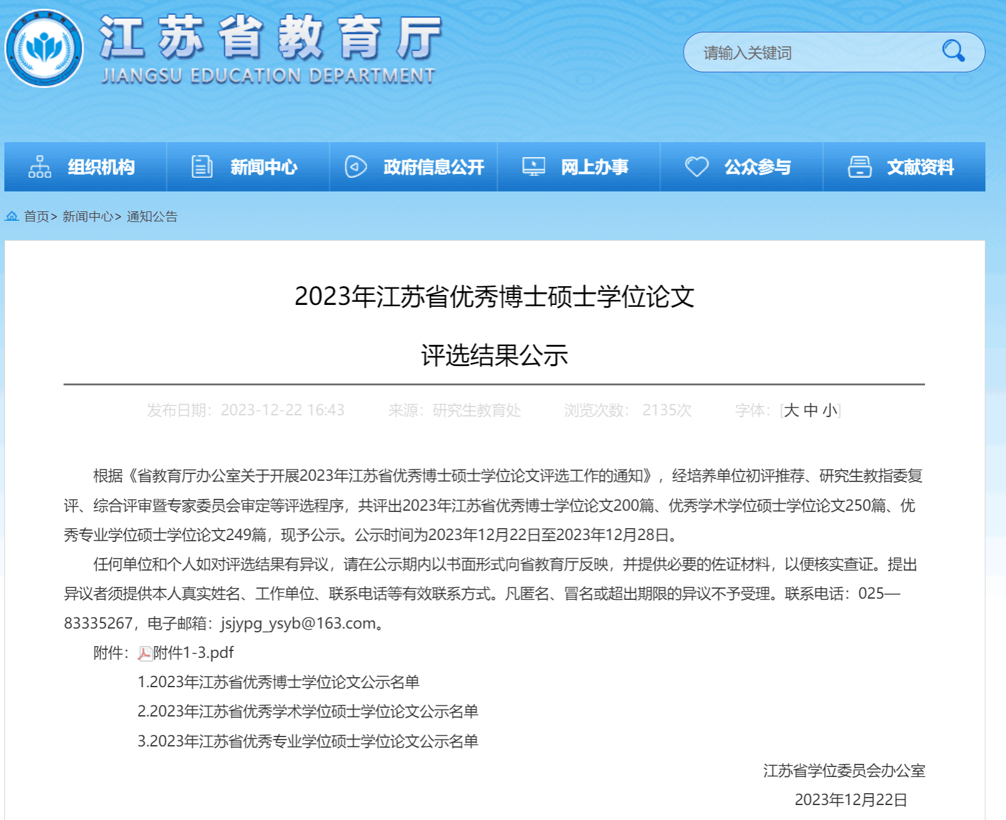
Task: Click the PDF attachment file icon
Action: 145,654
